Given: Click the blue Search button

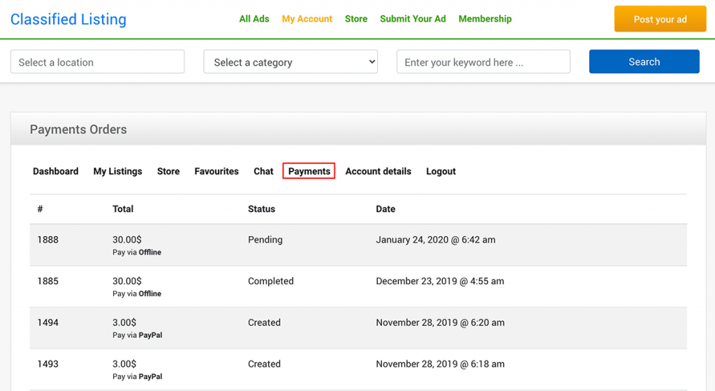Looking at the screenshot, I should point(644,61).
